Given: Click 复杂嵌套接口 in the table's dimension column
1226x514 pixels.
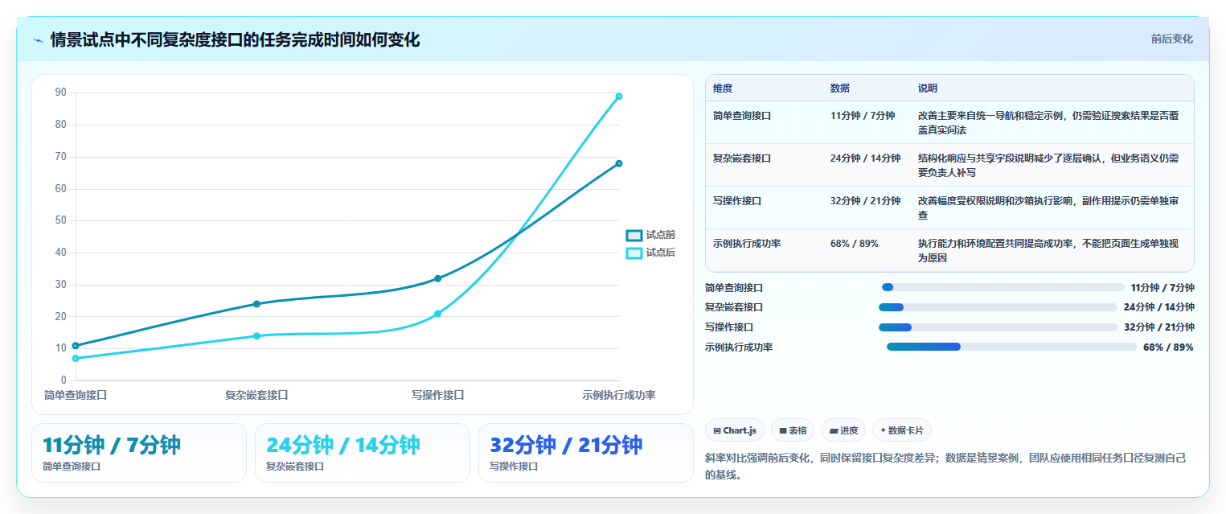Looking at the screenshot, I should pos(742,158).
